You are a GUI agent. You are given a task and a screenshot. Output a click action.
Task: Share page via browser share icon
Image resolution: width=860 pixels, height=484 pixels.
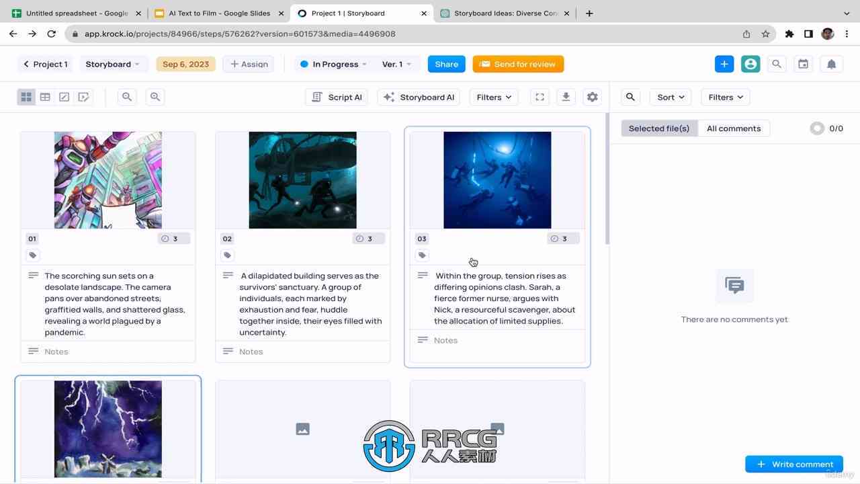[x=746, y=34]
